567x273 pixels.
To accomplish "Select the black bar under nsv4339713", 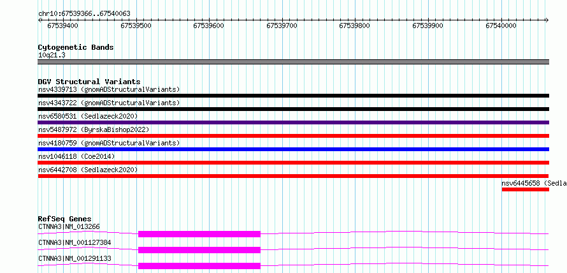I will 293,96.
